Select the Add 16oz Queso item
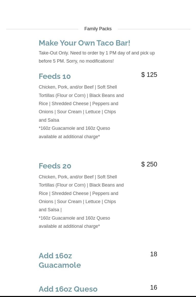The height and width of the screenshot is (297, 196). pyautogui.click(x=68, y=289)
